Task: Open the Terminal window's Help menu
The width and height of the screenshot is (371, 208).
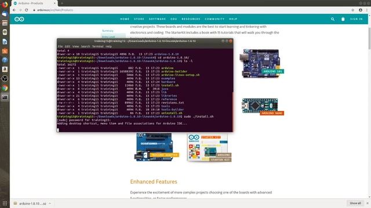Action: click(108, 46)
